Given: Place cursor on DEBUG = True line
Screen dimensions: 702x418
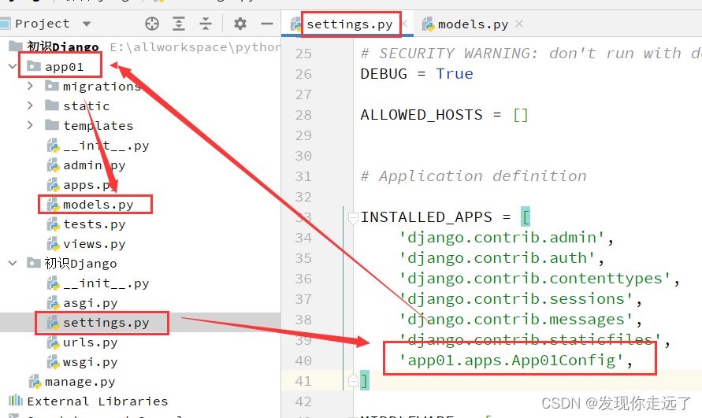Looking at the screenshot, I should [417, 74].
